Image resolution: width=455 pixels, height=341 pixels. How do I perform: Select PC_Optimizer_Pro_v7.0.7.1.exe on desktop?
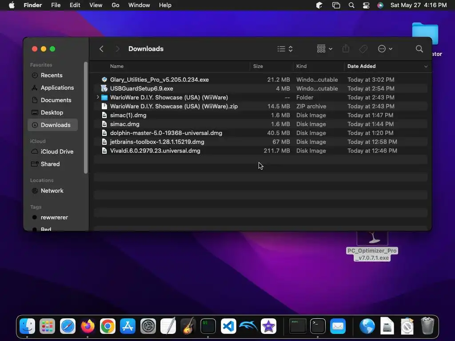(x=372, y=246)
